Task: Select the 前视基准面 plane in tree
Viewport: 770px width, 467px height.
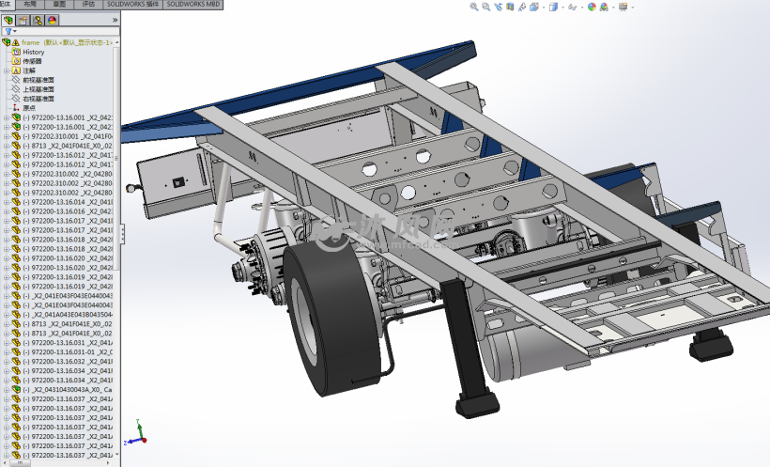Action: (38, 80)
